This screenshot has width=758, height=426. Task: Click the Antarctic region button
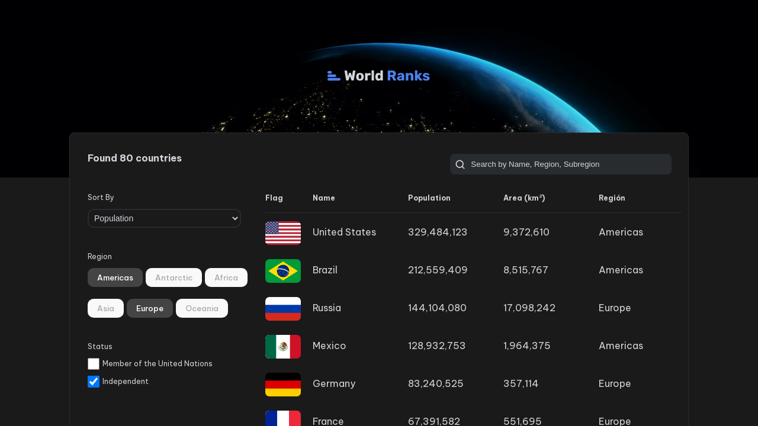174,277
